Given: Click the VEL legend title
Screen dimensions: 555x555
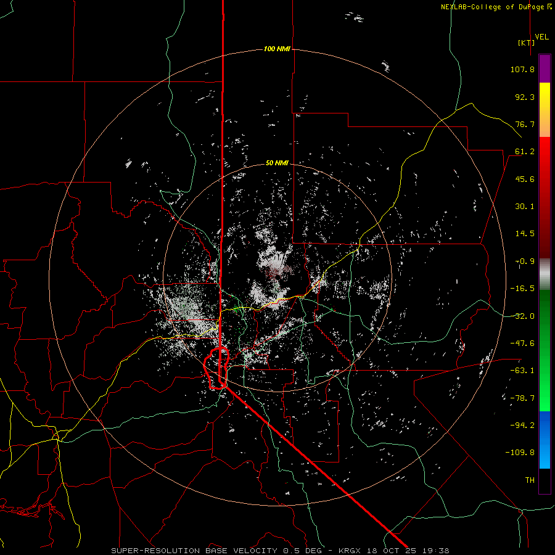Looking at the screenshot, I should tap(541, 37).
